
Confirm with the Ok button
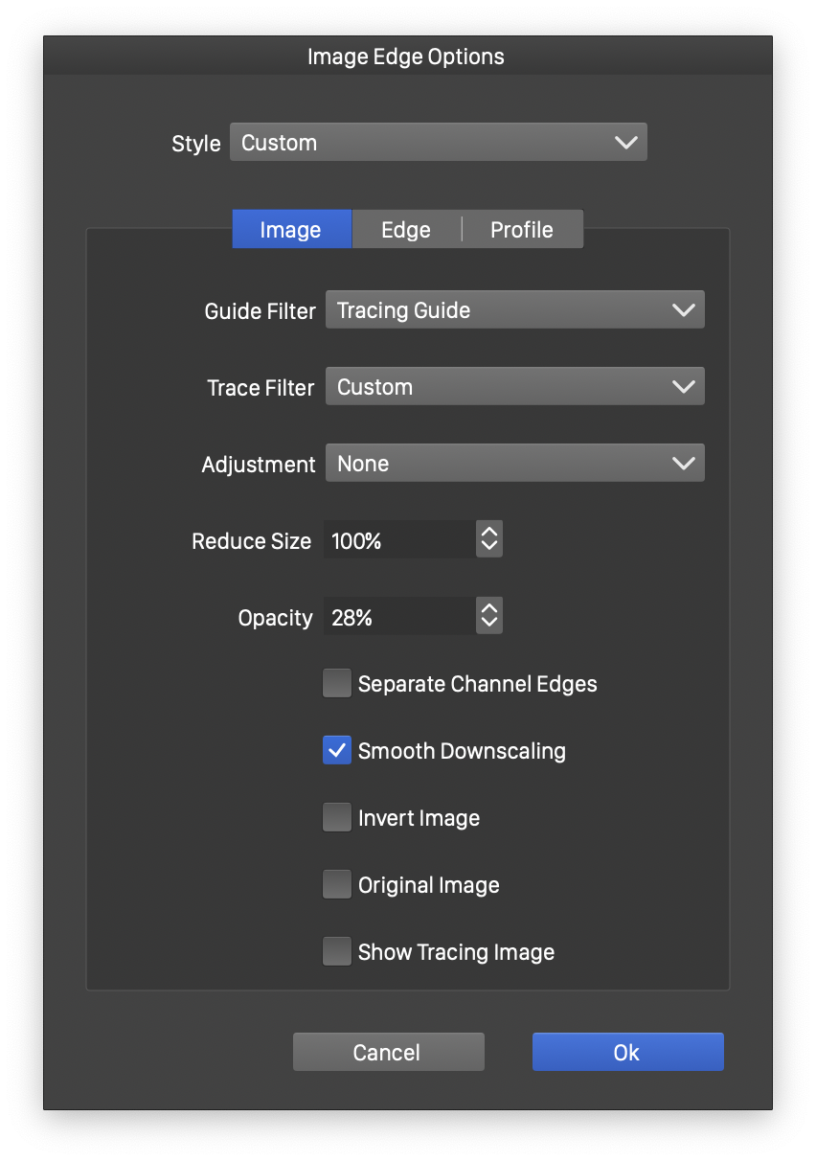(x=627, y=1052)
